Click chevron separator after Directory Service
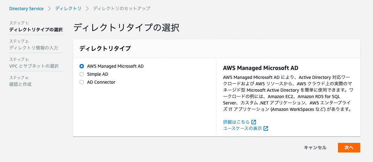373x162 pixels. click(x=49, y=9)
